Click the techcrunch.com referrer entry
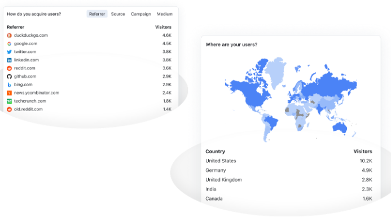This screenshot has width=391, height=217. [30, 101]
